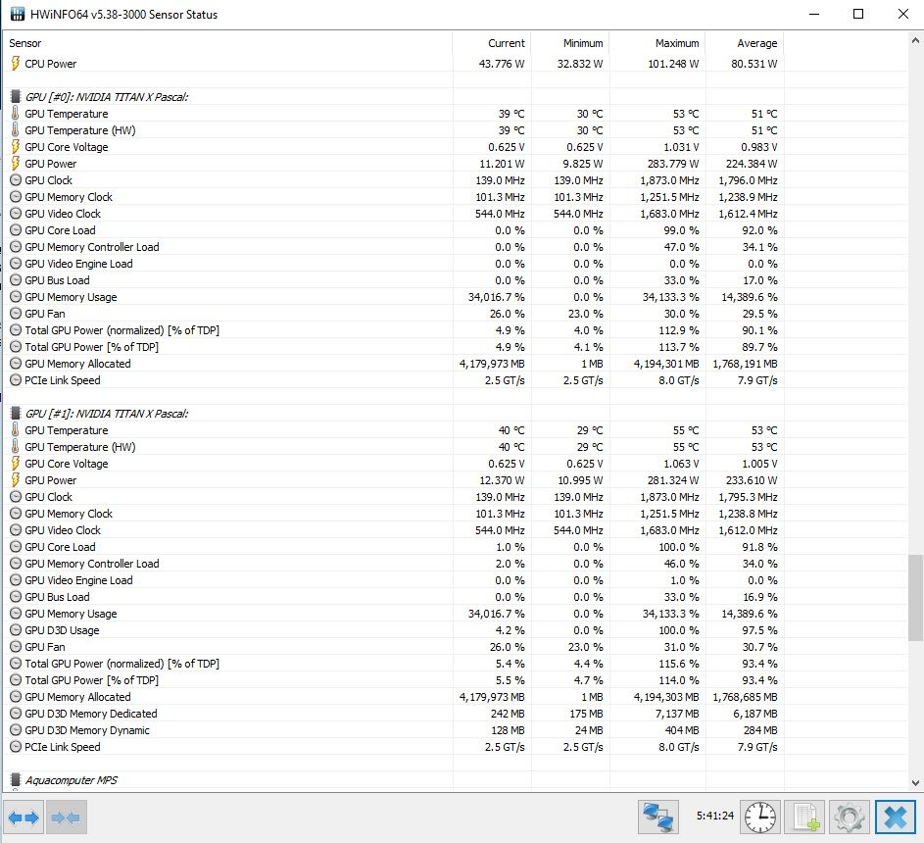Viewport: 924px width, 843px height.
Task: Click the icon beside GPU D3D Memory Dedicated
Action: click(16, 714)
